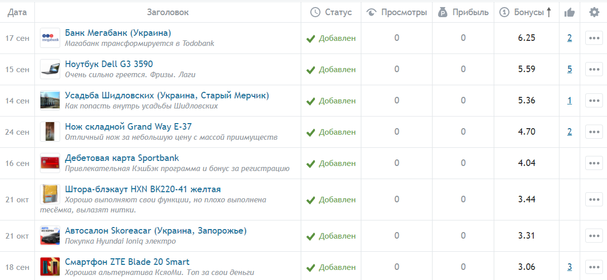This screenshot has width=607, height=280.
Task: Open Нож складной Grand Way E-37 review
Action: [128, 127]
